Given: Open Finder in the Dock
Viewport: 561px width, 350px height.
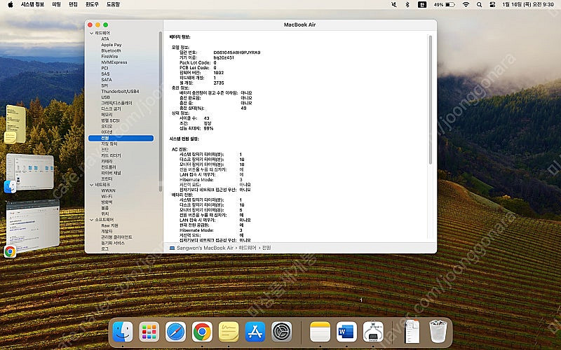Looking at the screenshot, I should [x=123, y=332].
